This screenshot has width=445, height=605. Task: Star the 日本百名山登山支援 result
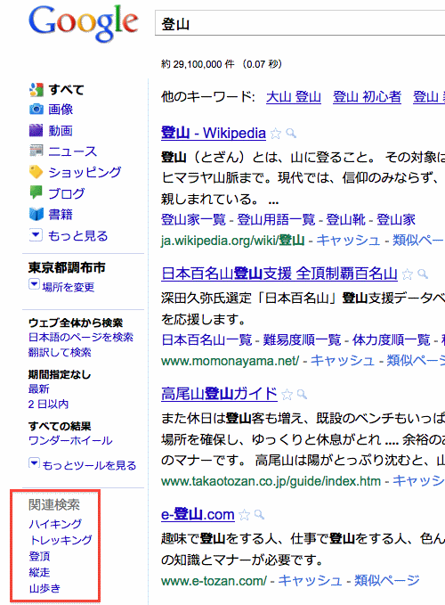click(408, 274)
